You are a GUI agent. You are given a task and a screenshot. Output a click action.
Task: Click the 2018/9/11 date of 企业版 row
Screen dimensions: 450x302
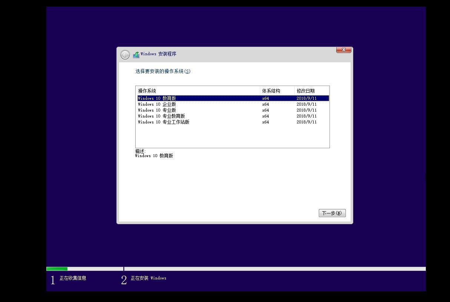[x=307, y=104]
